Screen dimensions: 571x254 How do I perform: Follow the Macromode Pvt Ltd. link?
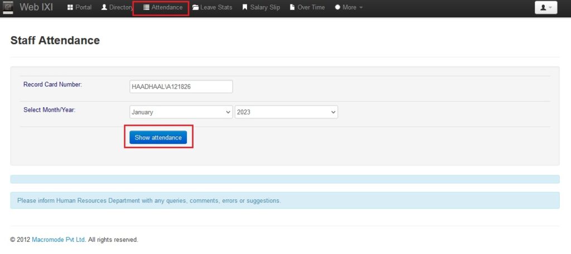(x=59, y=239)
